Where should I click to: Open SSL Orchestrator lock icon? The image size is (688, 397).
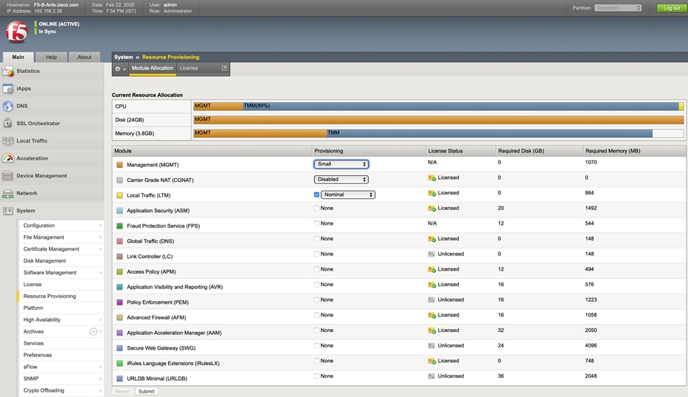tap(8, 123)
